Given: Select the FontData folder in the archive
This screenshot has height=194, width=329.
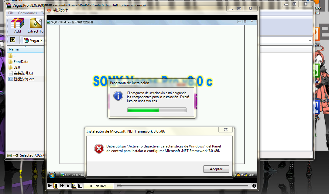Looking at the screenshot, I should pos(19,61).
